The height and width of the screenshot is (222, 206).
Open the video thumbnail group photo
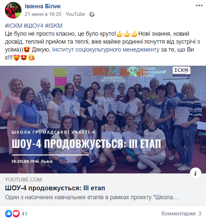[103, 120]
